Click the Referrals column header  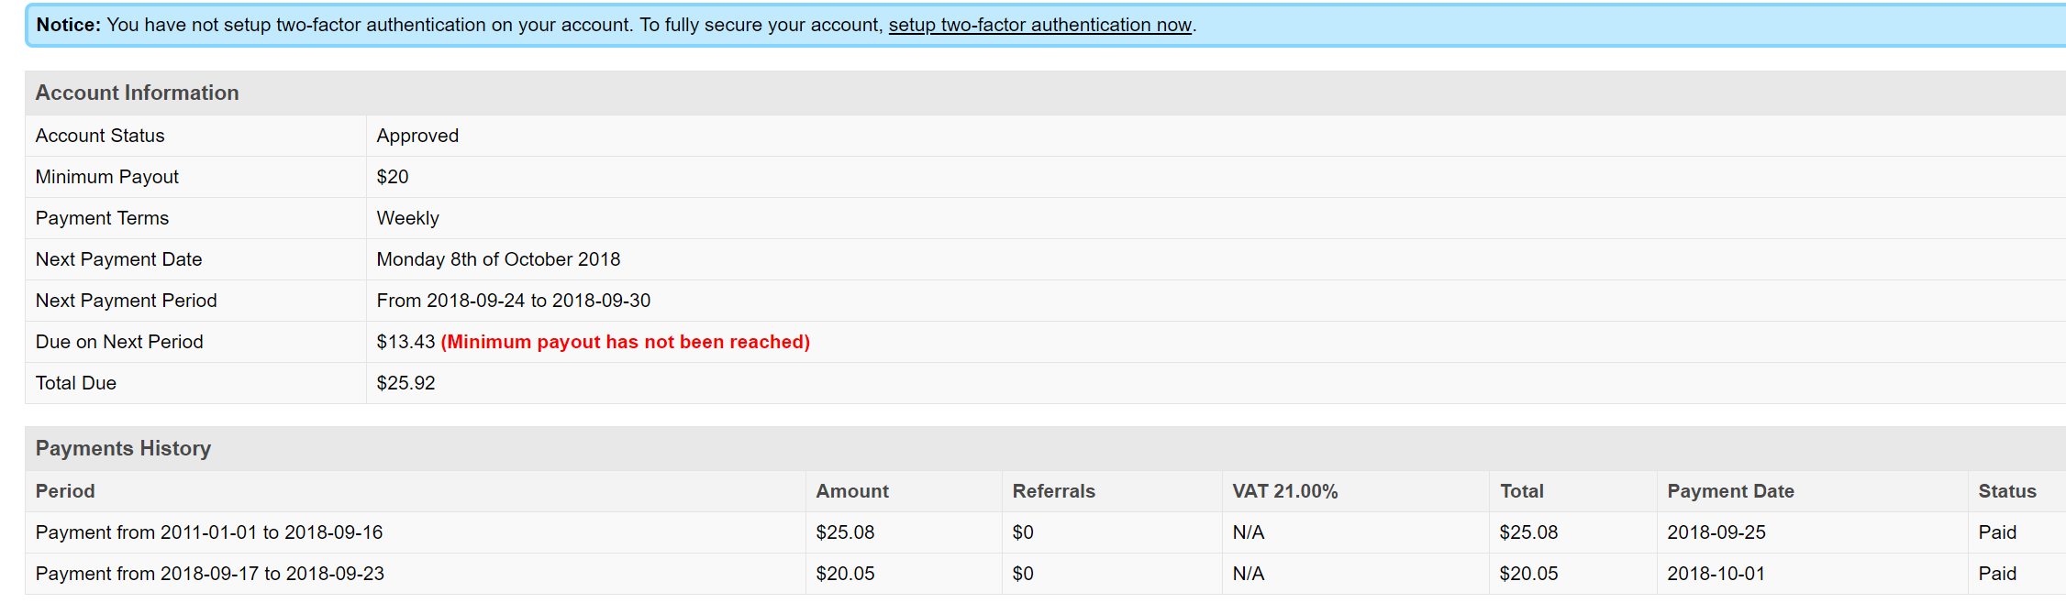[x=1053, y=491]
